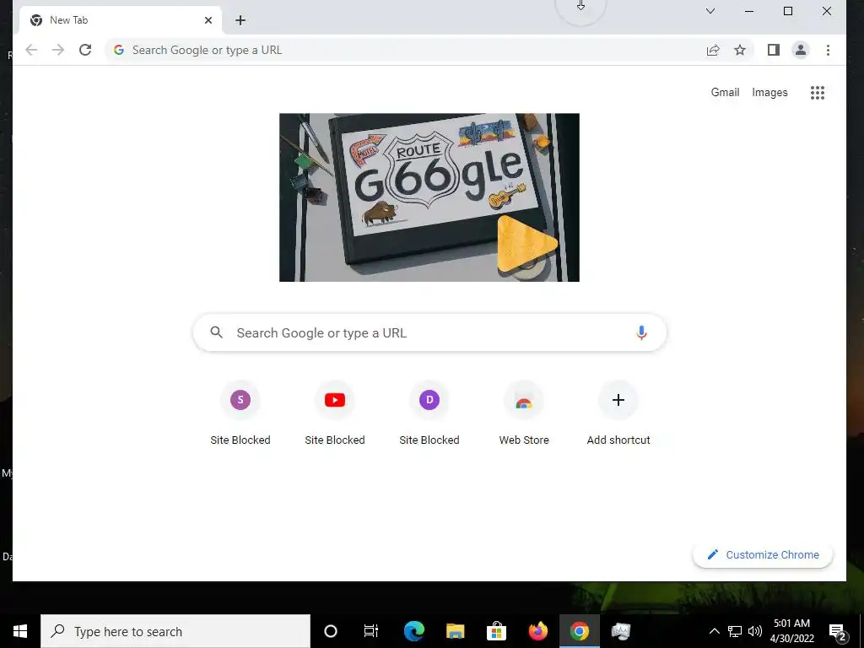The height and width of the screenshot is (648, 864).
Task: Click the magnifier icon in the search box
Action: (x=217, y=332)
